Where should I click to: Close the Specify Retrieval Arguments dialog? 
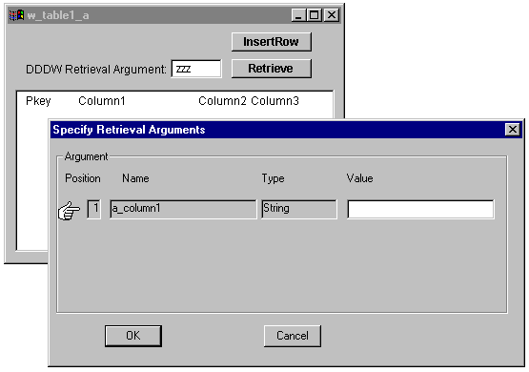(513, 130)
